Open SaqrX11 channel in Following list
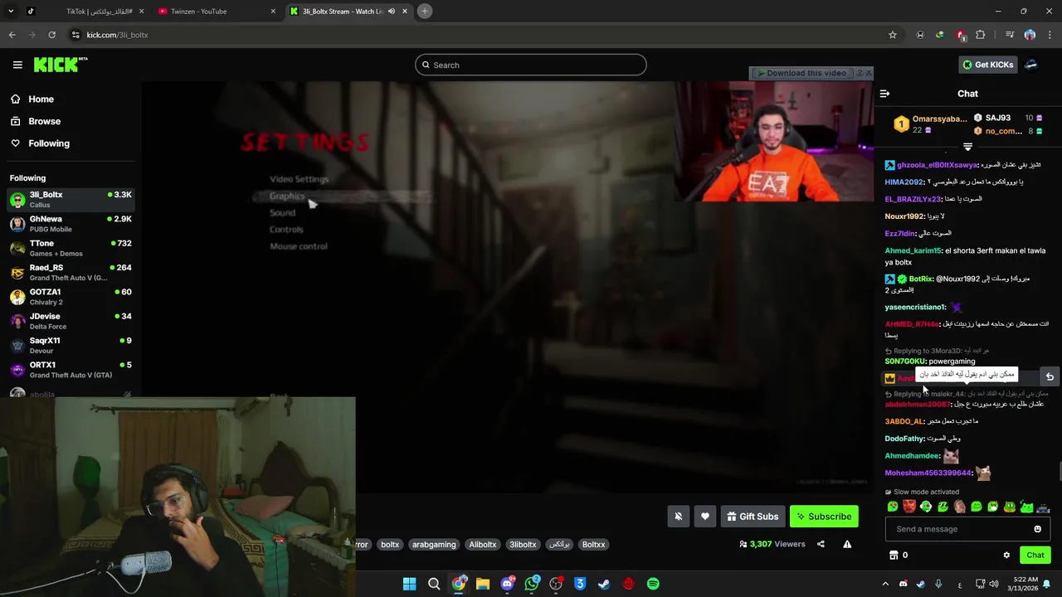This screenshot has height=597, width=1062. pos(71,345)
